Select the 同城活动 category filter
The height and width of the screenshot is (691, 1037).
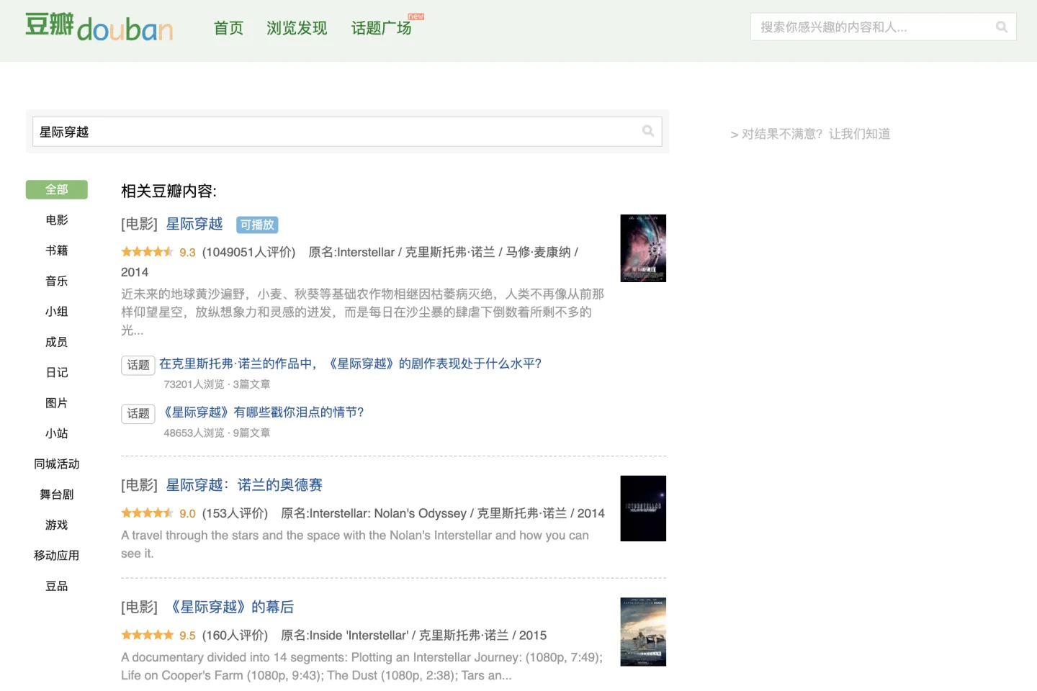click(57, 464)
